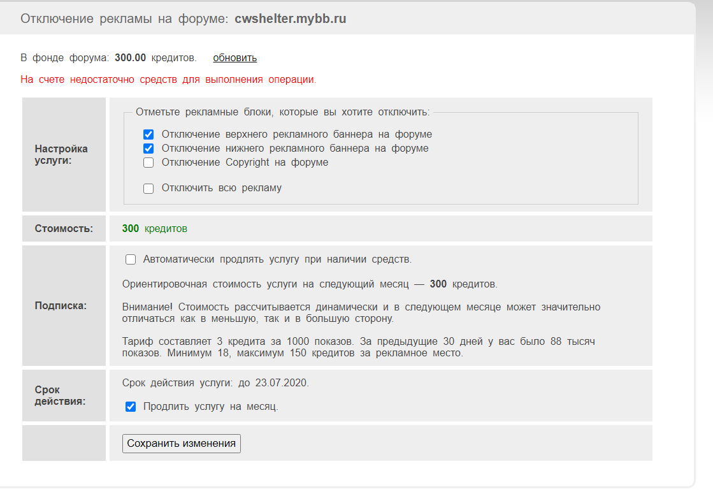Click Сохранить изменения button

coord(182,444)
